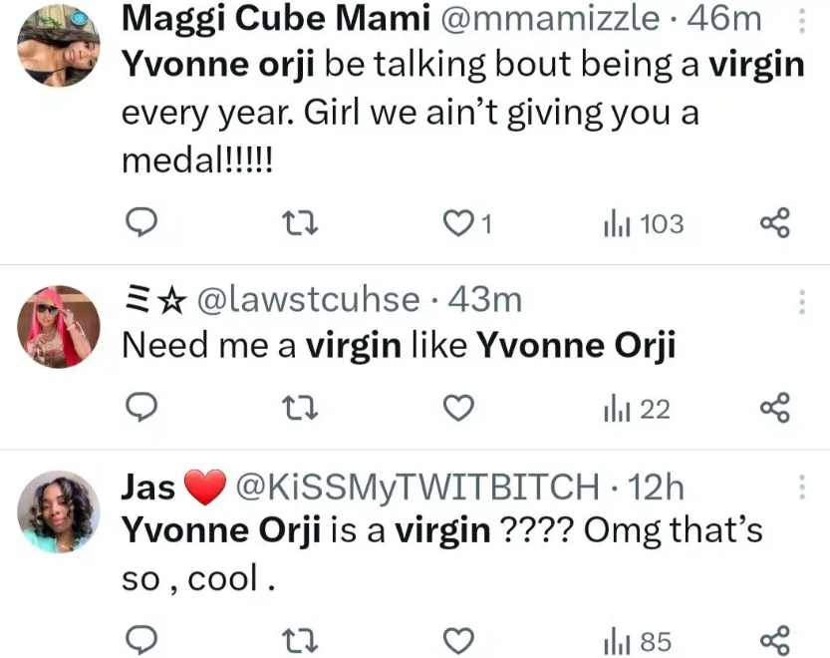This screenshot has width=830, height=658.
Task: Reply to the @lawstcuhse tweet
Action: [142, 408]
